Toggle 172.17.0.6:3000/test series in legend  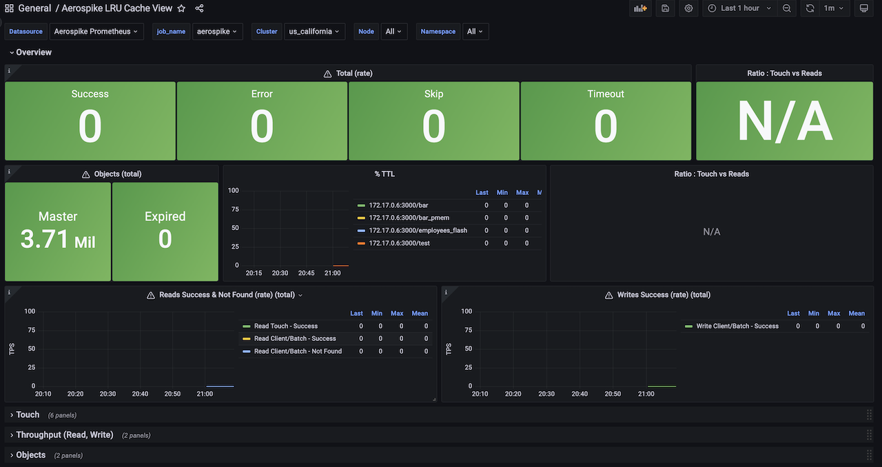pos(399,243)
